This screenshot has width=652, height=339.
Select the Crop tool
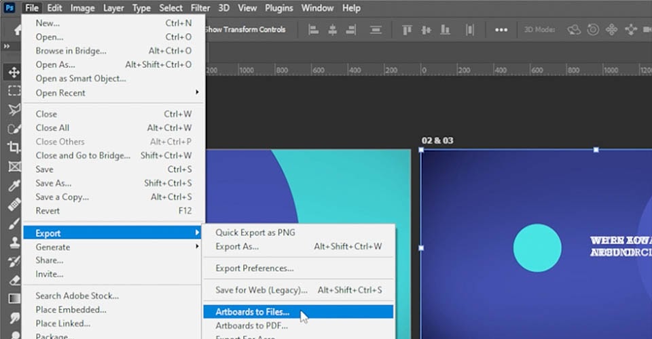pos(14,147)
